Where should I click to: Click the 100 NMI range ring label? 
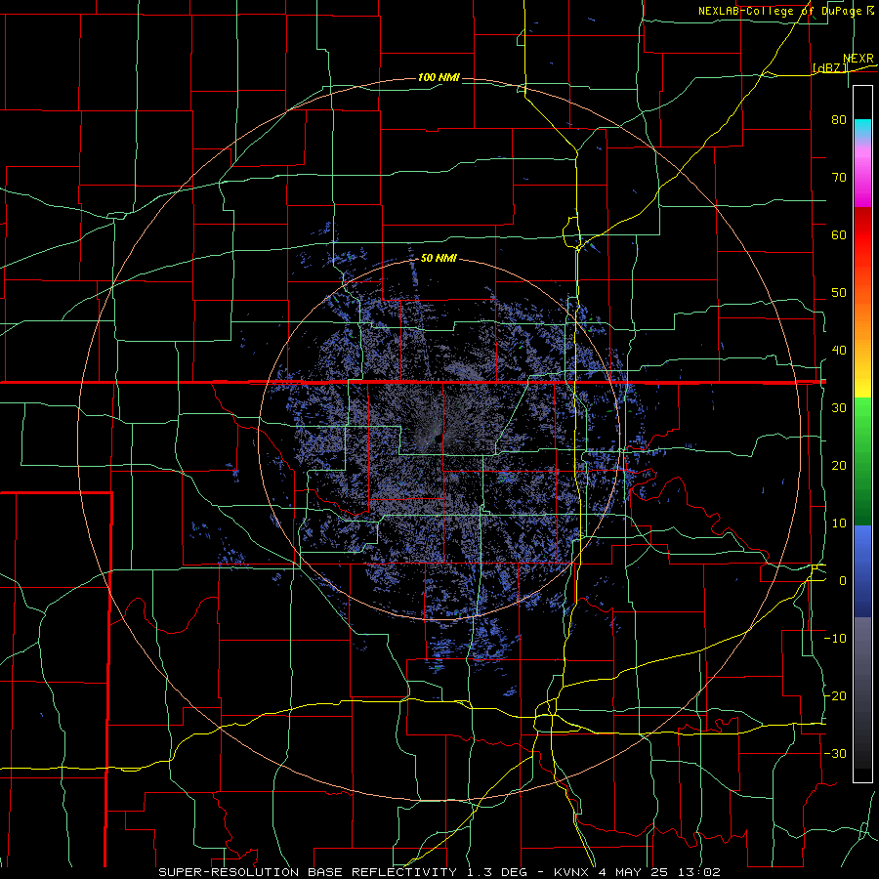coord(439,77)
